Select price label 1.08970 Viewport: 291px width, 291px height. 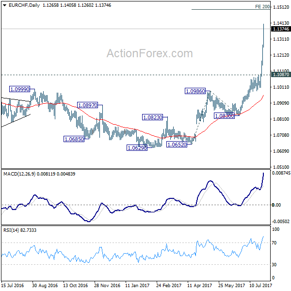(x=88, y=105)
